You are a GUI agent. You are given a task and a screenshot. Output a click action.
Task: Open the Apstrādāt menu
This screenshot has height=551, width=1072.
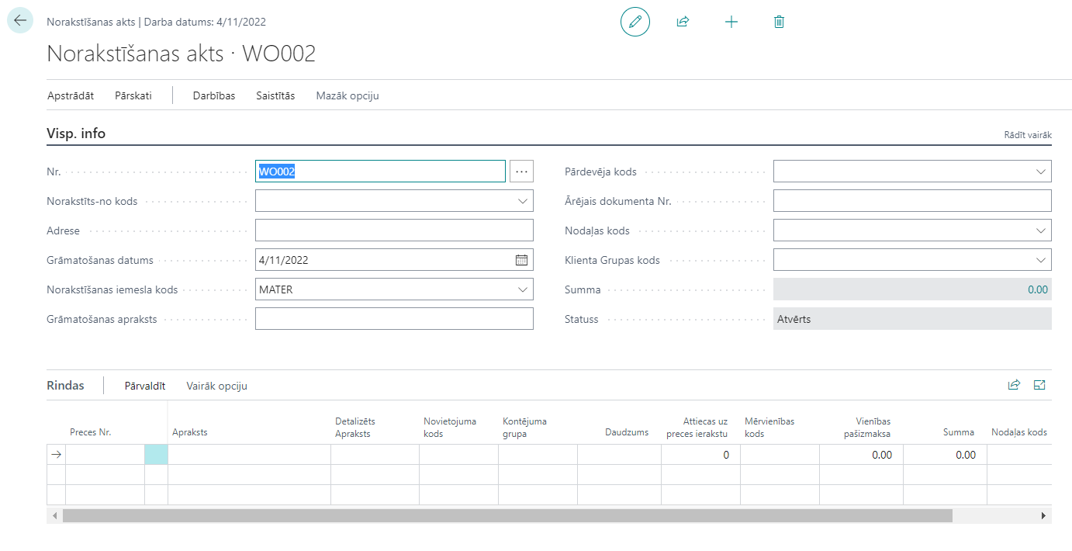pyautogui.click(x=71, y=95)
